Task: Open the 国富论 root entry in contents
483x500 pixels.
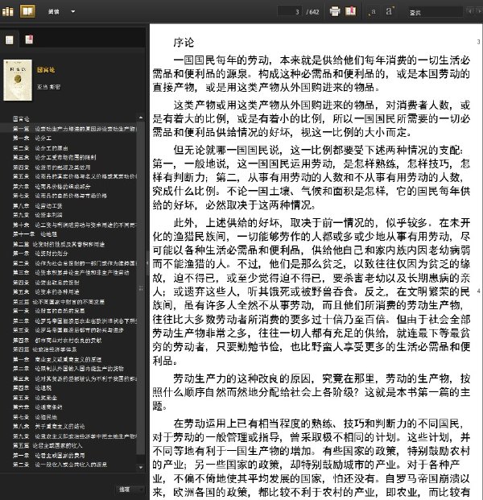Action: click(x=21, y=119)
